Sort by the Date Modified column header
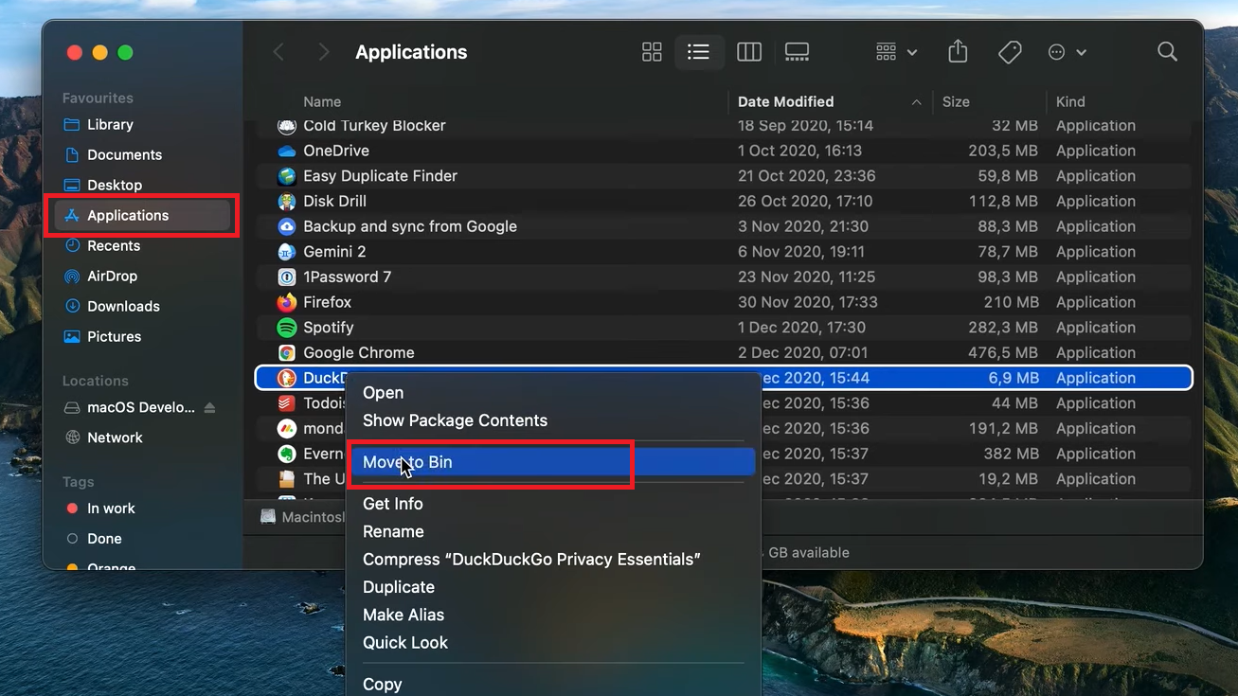The height and width of the screenshot is (696, 1238). coord(785,101)
